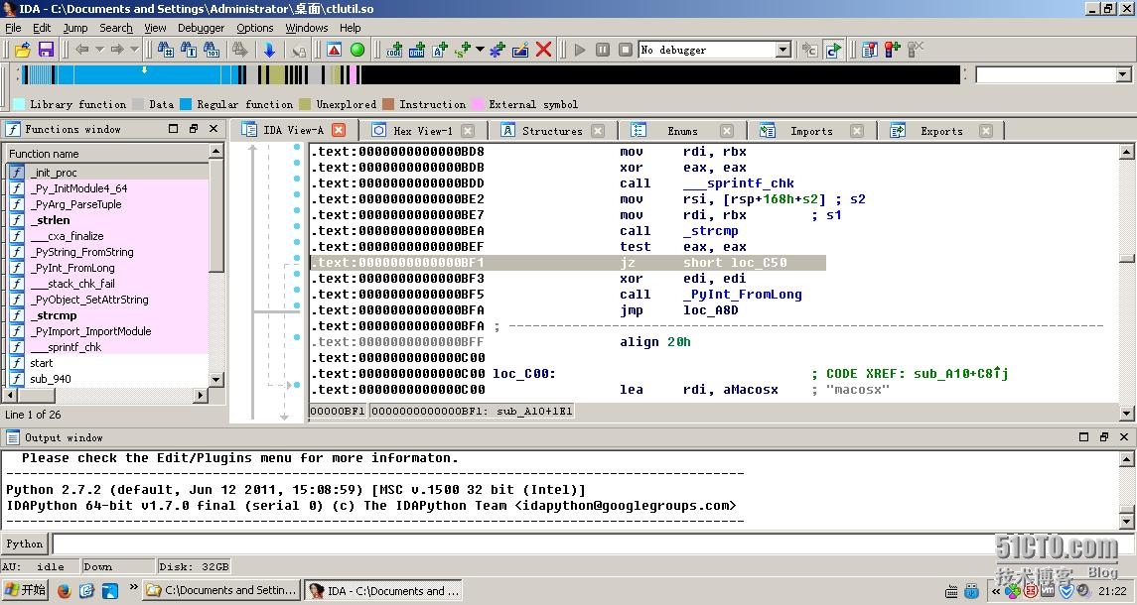Open the File menu

13,28
